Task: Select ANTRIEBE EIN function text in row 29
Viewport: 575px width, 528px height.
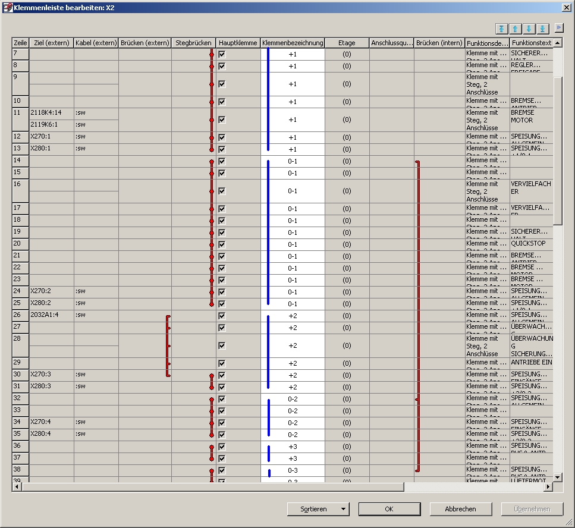Action: 532,363
